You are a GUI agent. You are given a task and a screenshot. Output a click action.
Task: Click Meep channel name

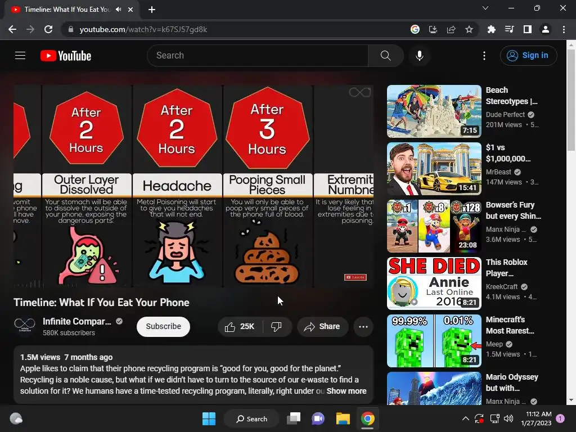(x=494, y=344)
